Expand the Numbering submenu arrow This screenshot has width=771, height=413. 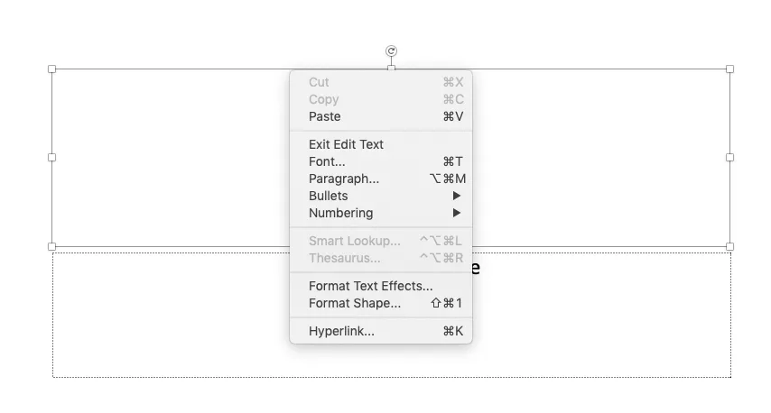point(457,213)
